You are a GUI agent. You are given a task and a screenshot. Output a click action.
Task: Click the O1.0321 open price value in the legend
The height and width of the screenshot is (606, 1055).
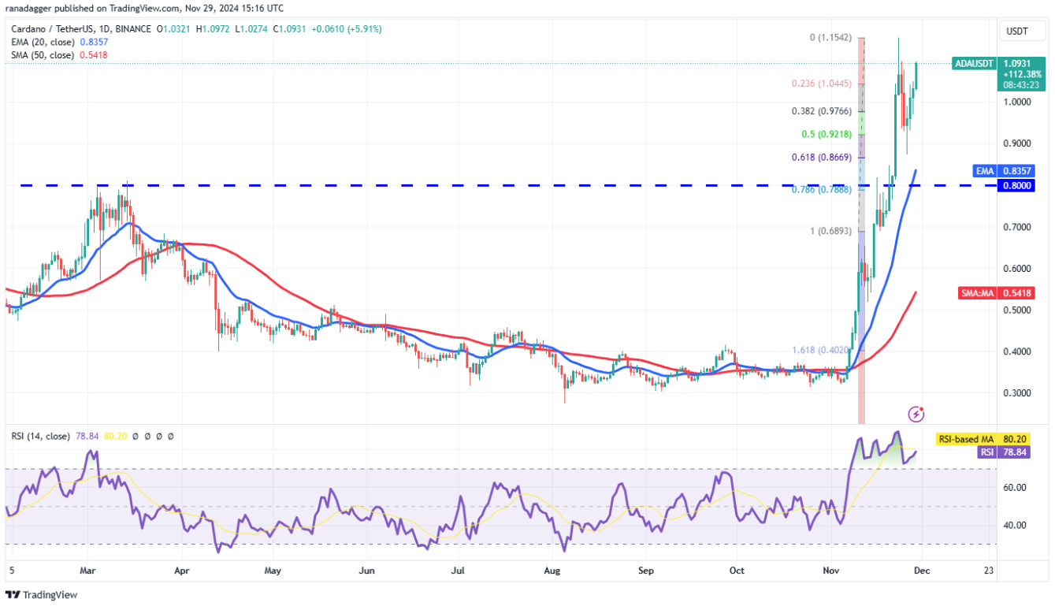(x=175, y=28)
